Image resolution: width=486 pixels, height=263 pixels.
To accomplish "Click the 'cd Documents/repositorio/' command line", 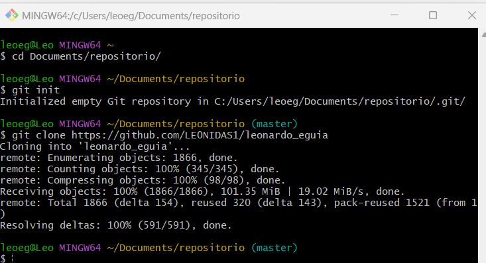I will pos(81,56).
